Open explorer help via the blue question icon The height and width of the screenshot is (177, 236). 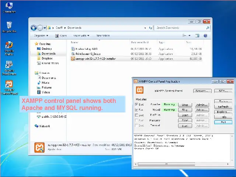click(x=205, y=35)
